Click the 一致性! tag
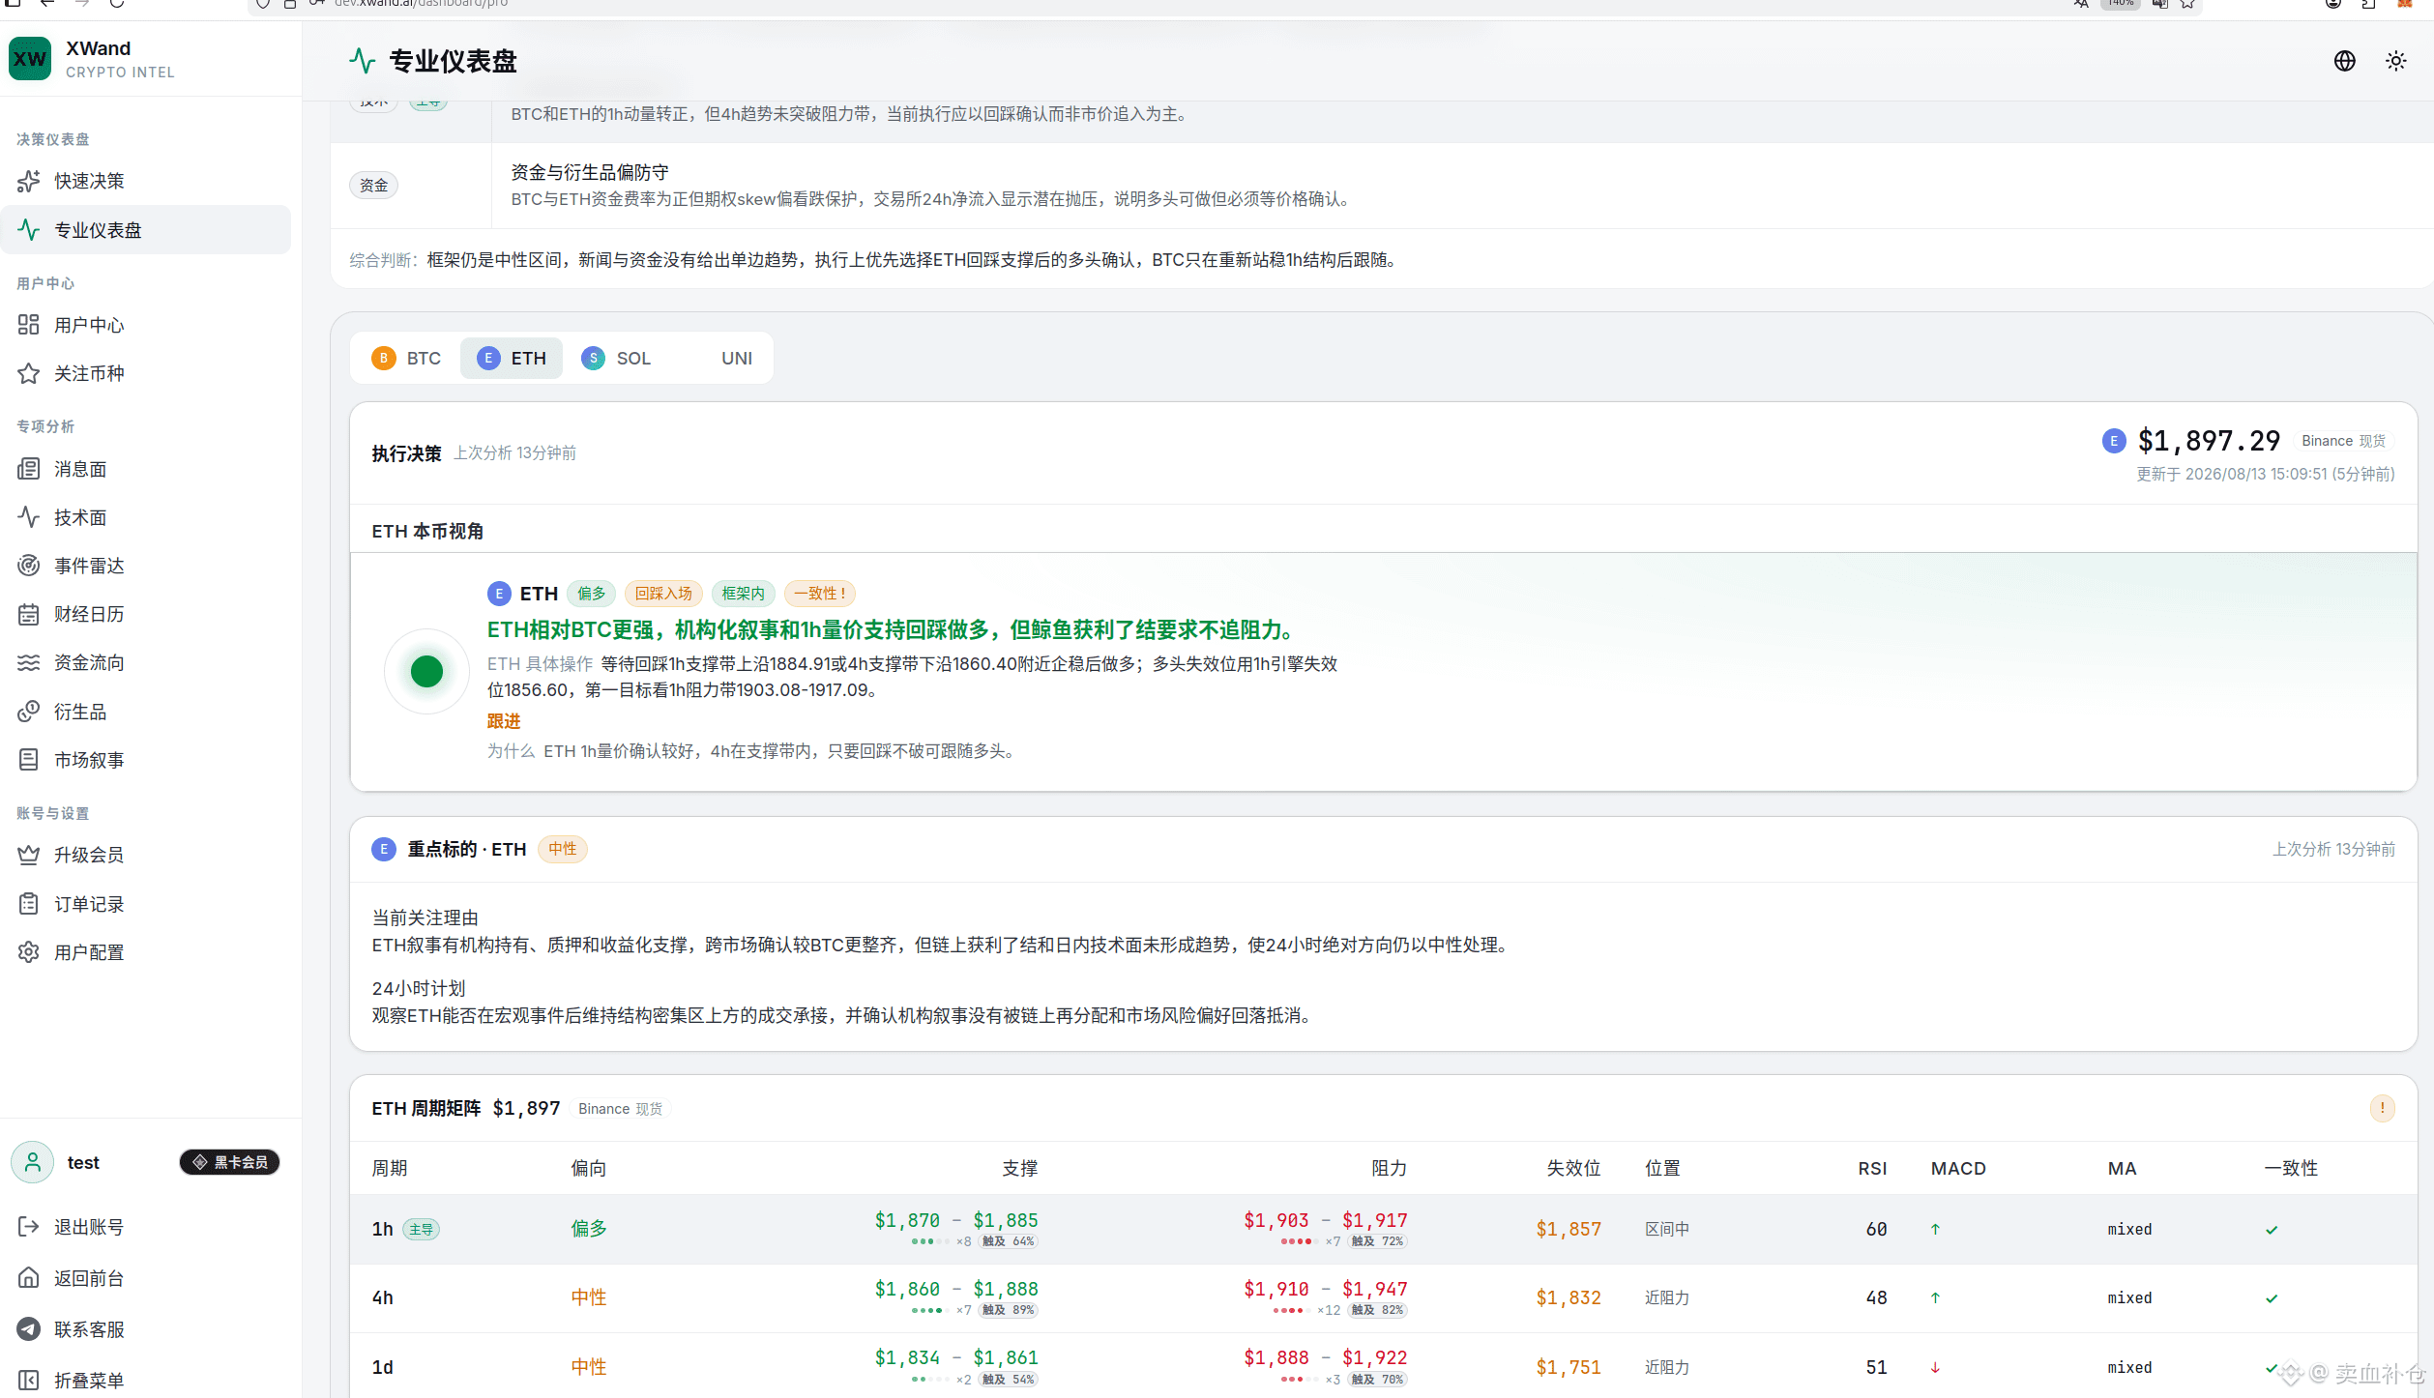Screen dimensions: 2434x1398 coord(820,594)
